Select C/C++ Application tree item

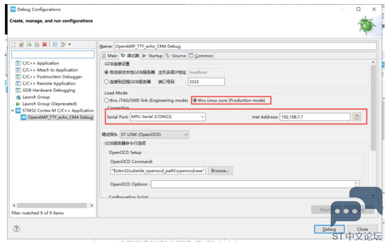click(41, 63)
